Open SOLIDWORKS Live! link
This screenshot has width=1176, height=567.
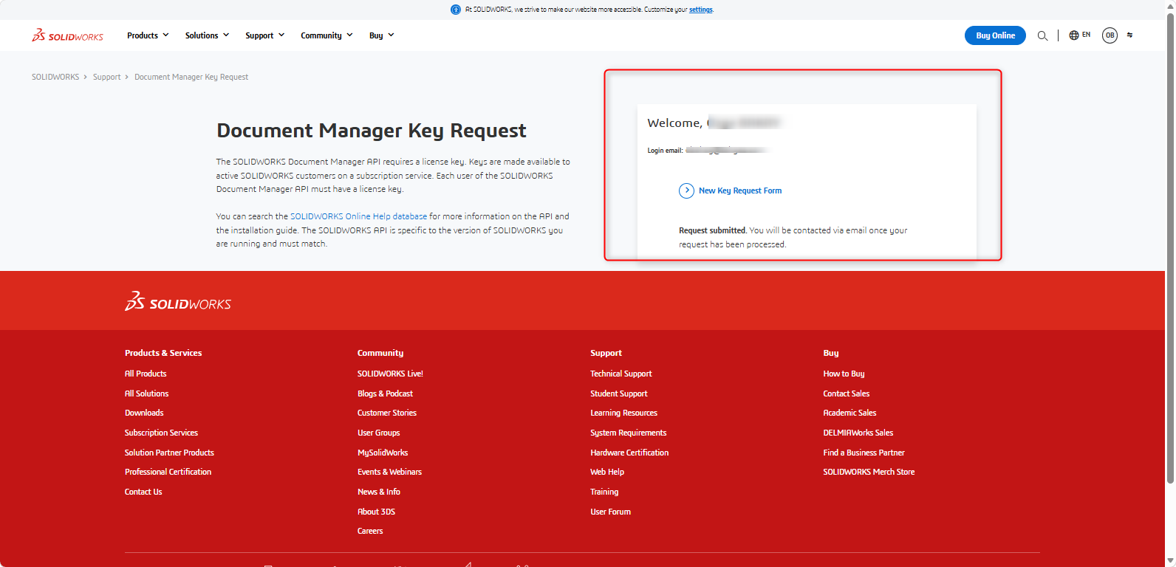coord(390,374)
